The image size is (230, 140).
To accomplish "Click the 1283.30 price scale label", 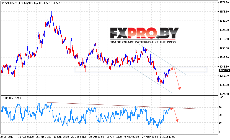I will click(x=224, y=57).
